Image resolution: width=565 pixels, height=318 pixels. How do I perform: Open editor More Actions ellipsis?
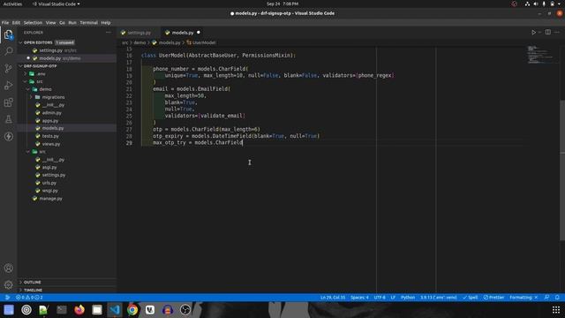[x=557, y=33]
